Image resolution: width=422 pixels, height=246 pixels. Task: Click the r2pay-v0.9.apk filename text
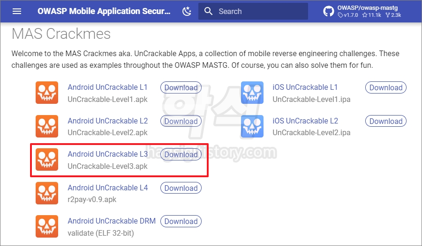click(92, 200)
